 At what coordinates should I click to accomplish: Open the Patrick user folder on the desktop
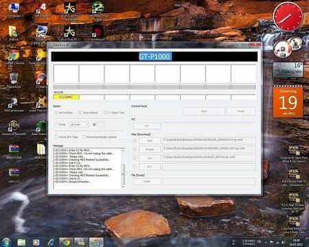point(14,33)
